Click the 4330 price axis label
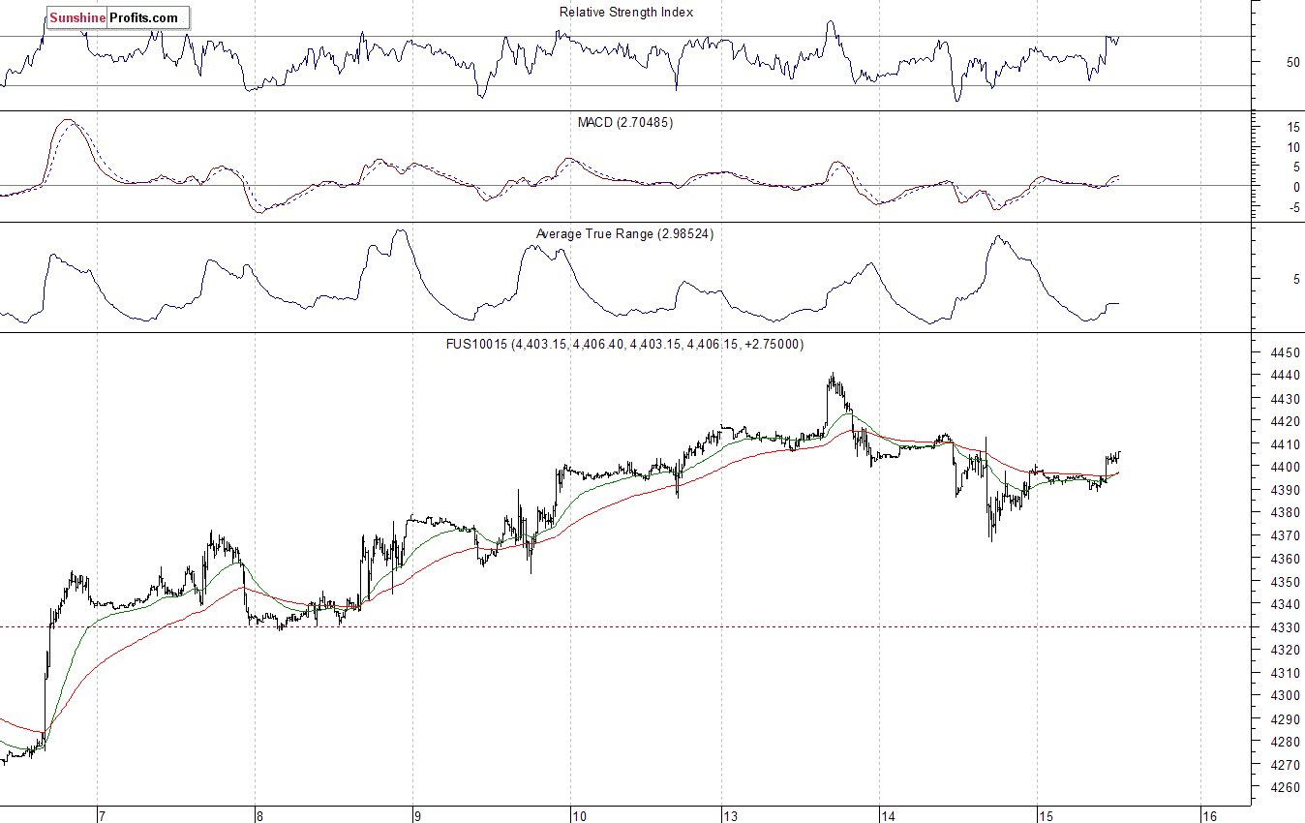The image size is (1305, 823). (1287, 627)
